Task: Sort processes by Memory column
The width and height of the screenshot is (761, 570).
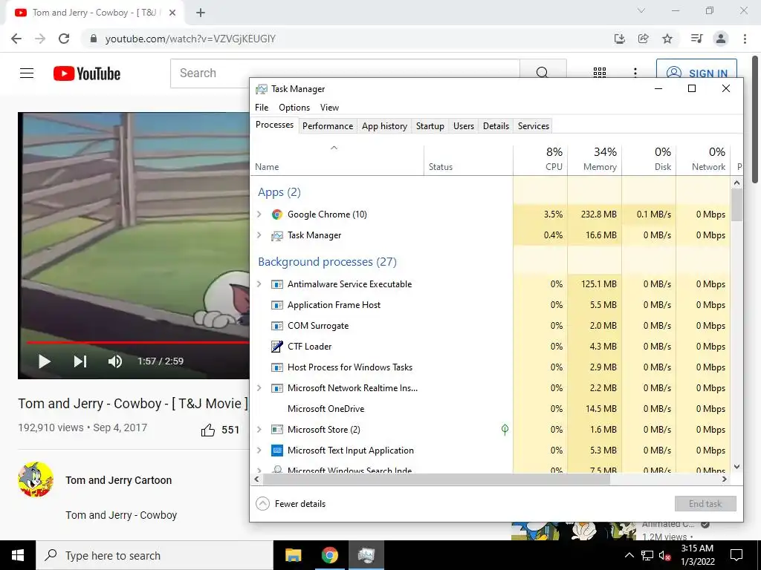Action: point(595,160)
